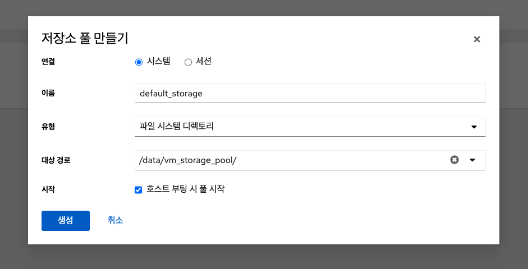Toggle the 호스트 부팅 시 풀 시작 checkbox

tap(139, 190)
